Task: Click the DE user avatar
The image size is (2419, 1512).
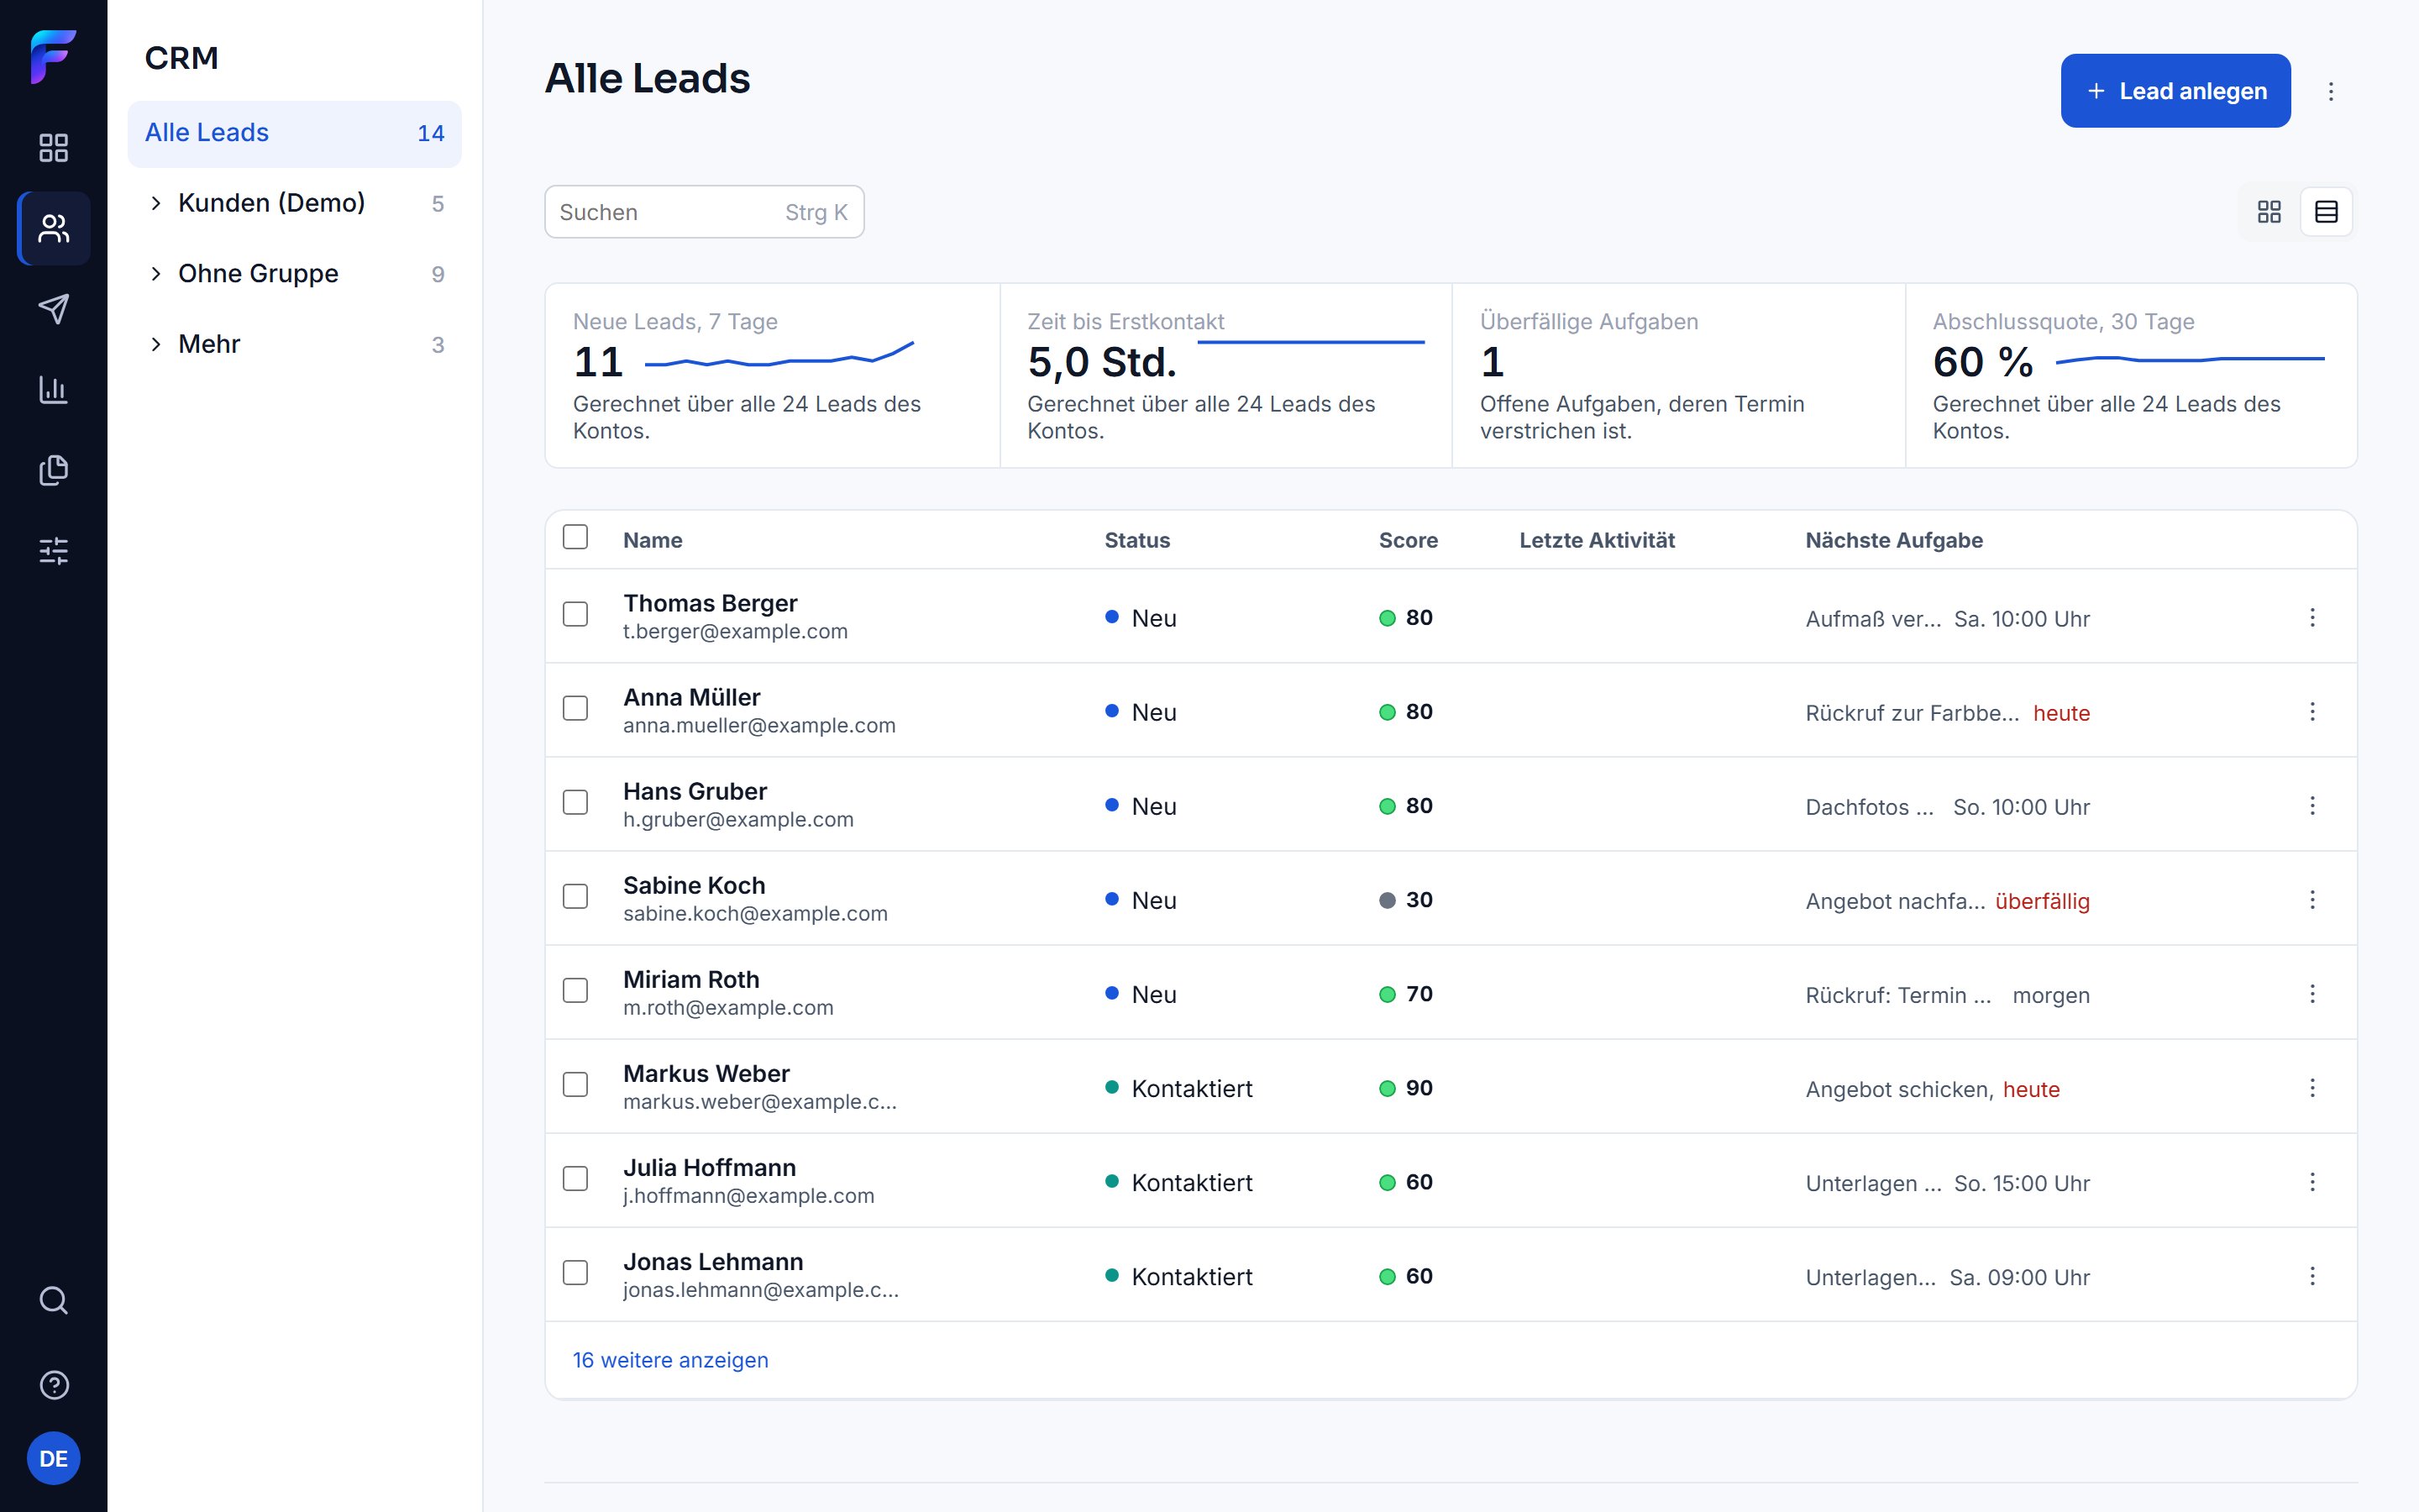Action: (53, 1459)
